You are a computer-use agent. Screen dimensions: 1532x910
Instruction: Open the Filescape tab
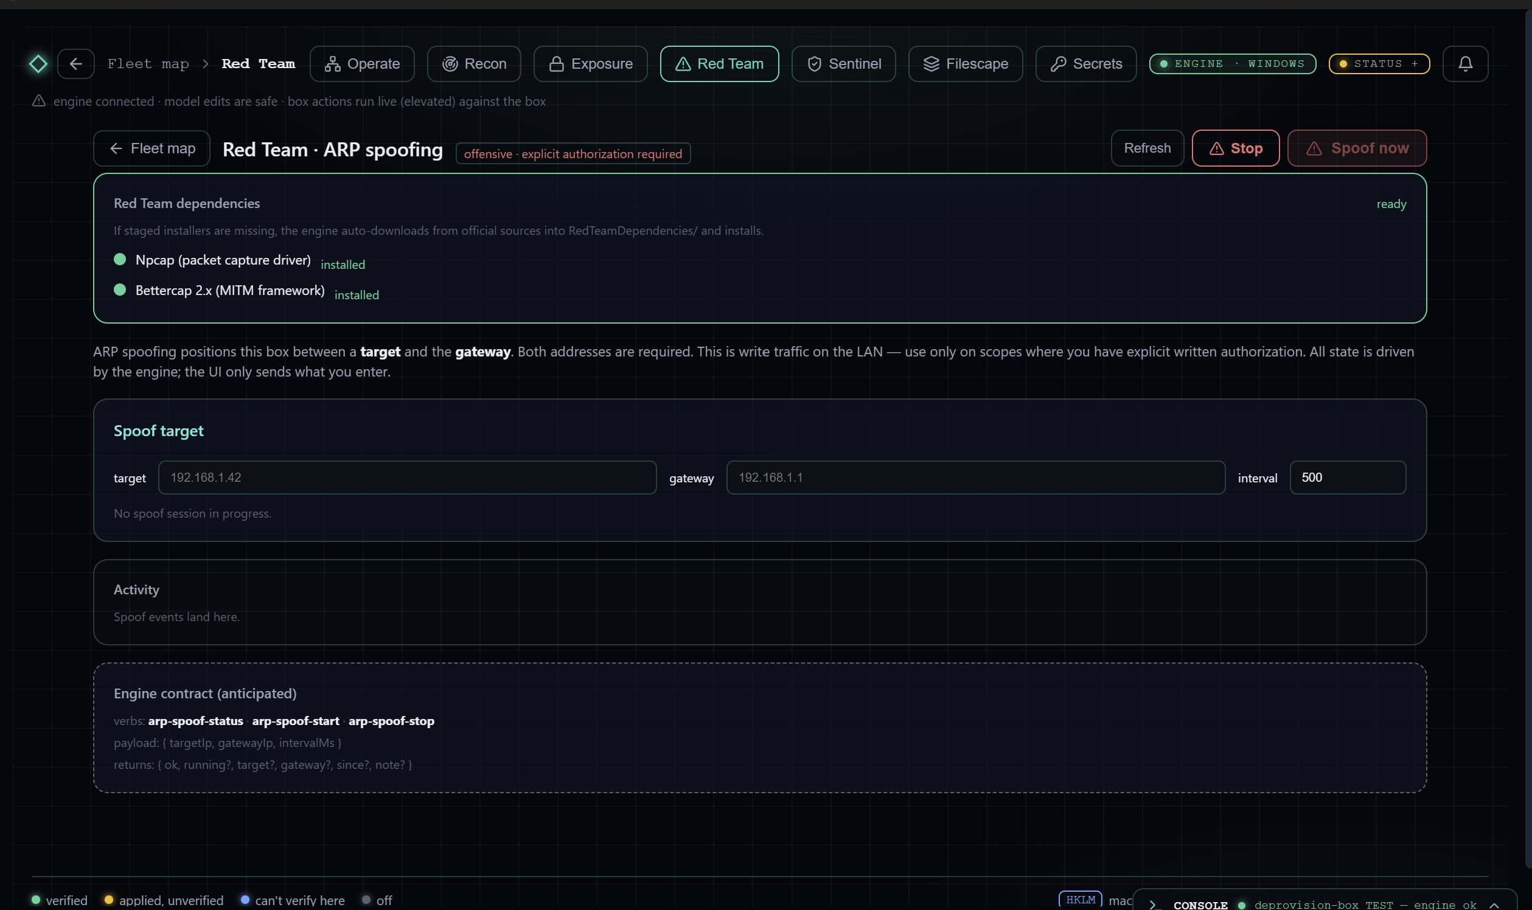click(966, 64)
